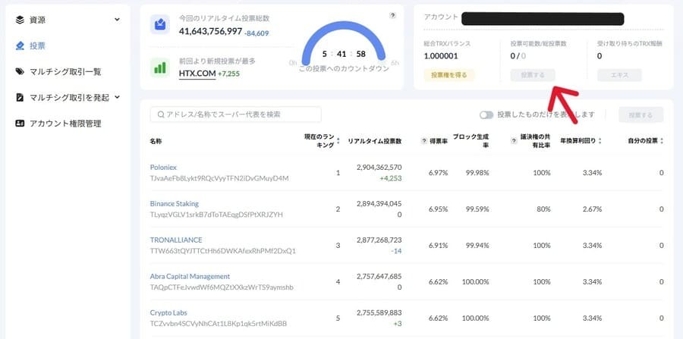Expand the 資源 sidebar menu chevron

[x=117, y=20]
